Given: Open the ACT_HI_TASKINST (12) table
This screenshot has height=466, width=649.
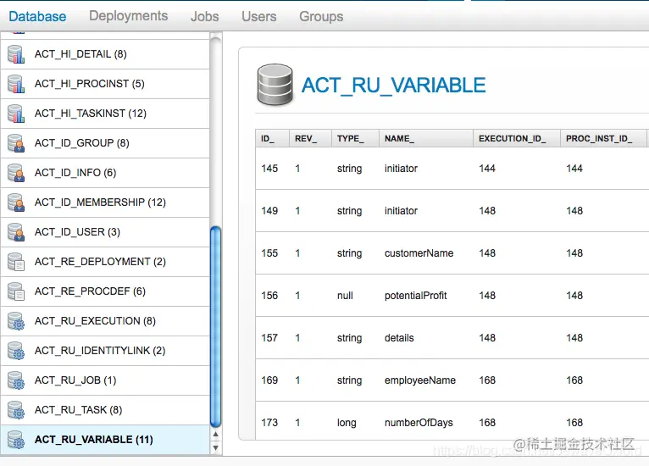Looking at the screenshot, I should pyautogui.click(x=105, y=114).
